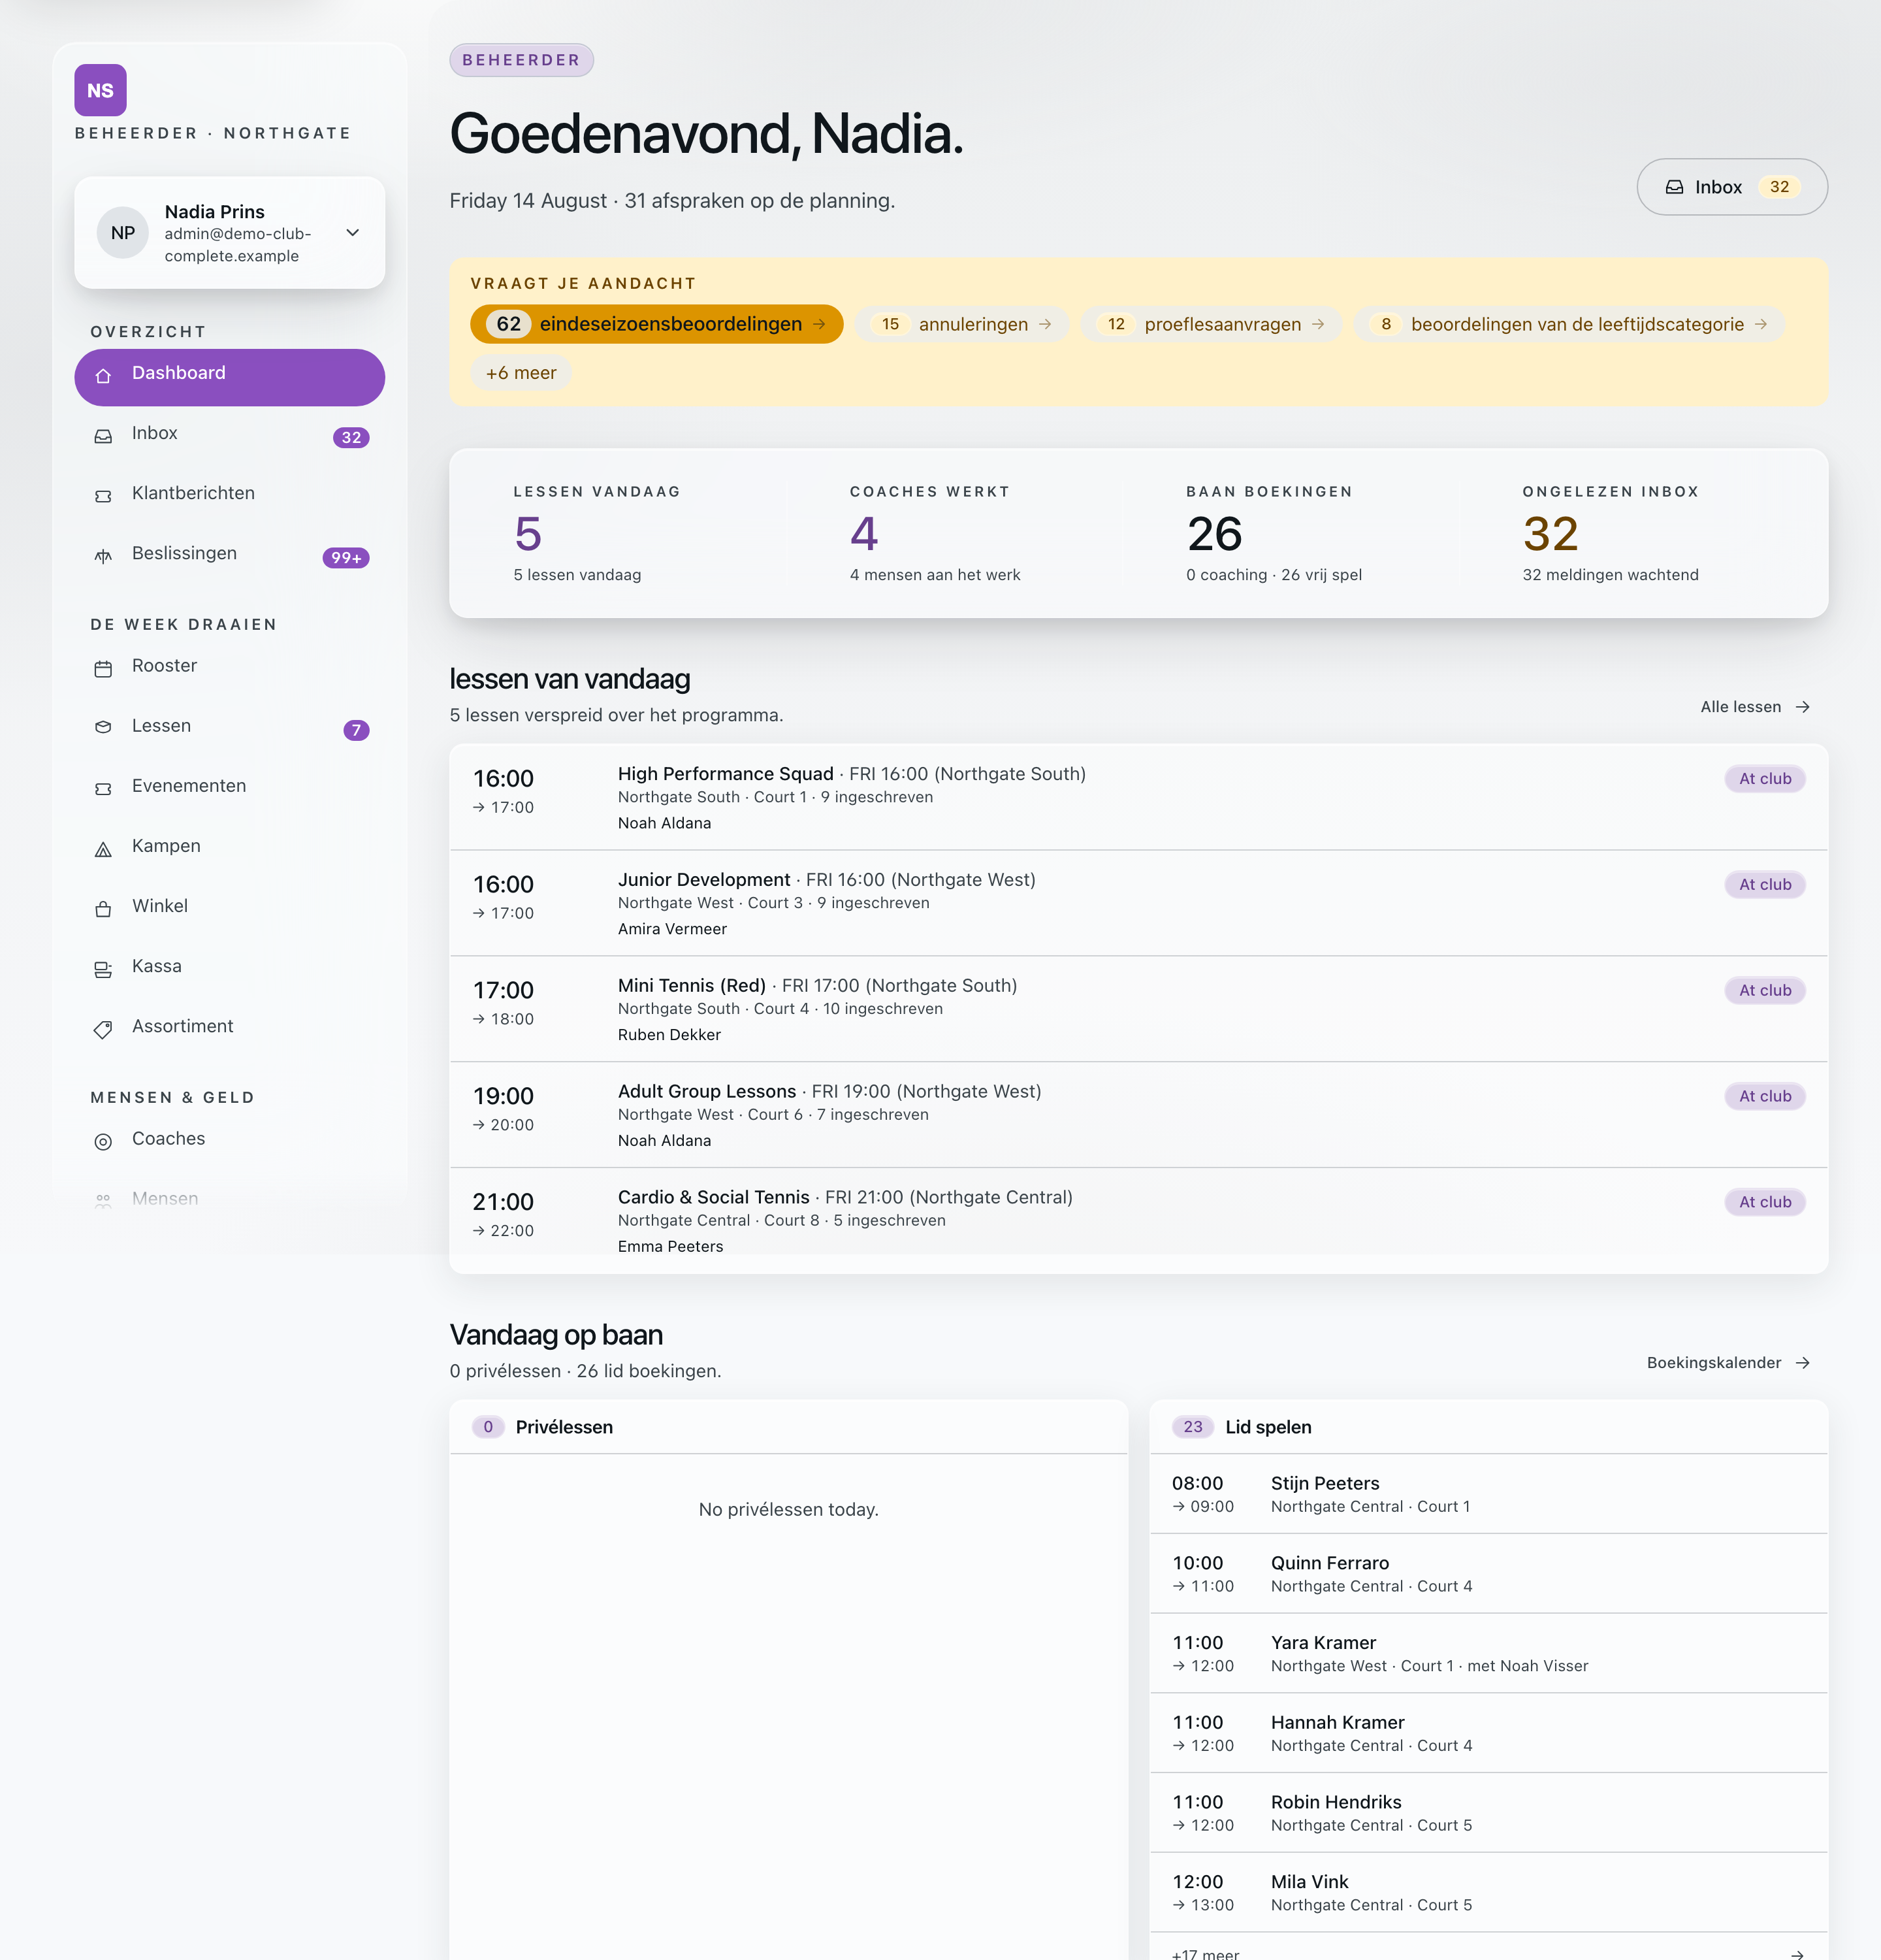Click the arrow on eindeseizoensbeoordelingen chip

pyautogui.click(x=820, y=324)
